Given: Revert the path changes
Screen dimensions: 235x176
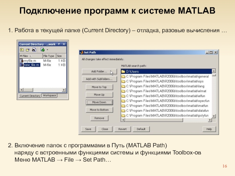Looking at the screenshot, I should pyautogui.click(x=122, y=129).
